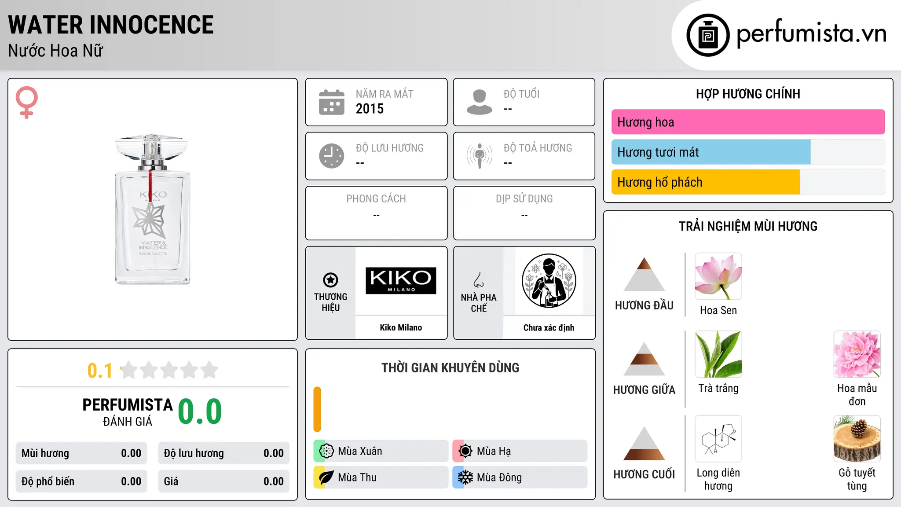Viewport: 901px width, 507px height.
Task: Click the Chưa xác định perfumer label
Action: point(549,327)
